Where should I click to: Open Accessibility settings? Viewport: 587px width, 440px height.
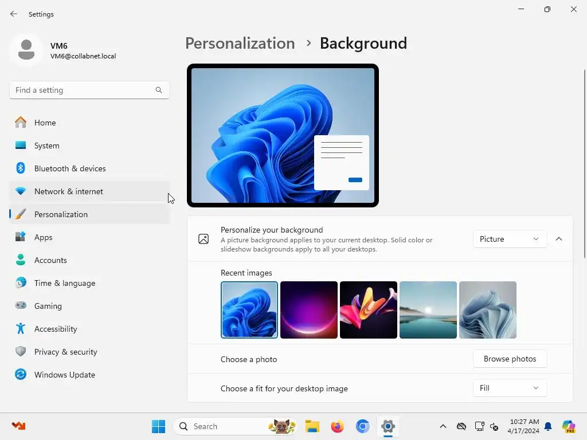click(89, 329)
